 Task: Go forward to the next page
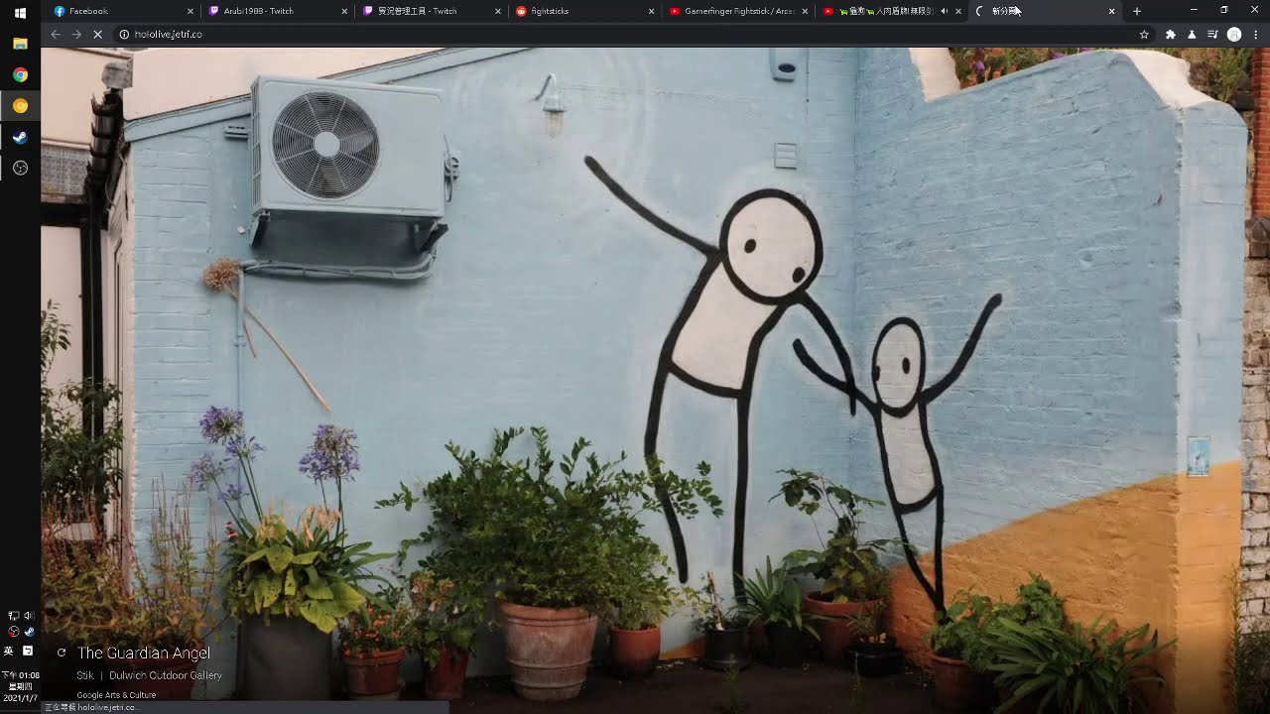pyautogui.click(x=76, y=34)
